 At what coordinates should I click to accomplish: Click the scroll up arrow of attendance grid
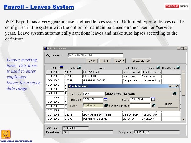(x=183, y=72)
